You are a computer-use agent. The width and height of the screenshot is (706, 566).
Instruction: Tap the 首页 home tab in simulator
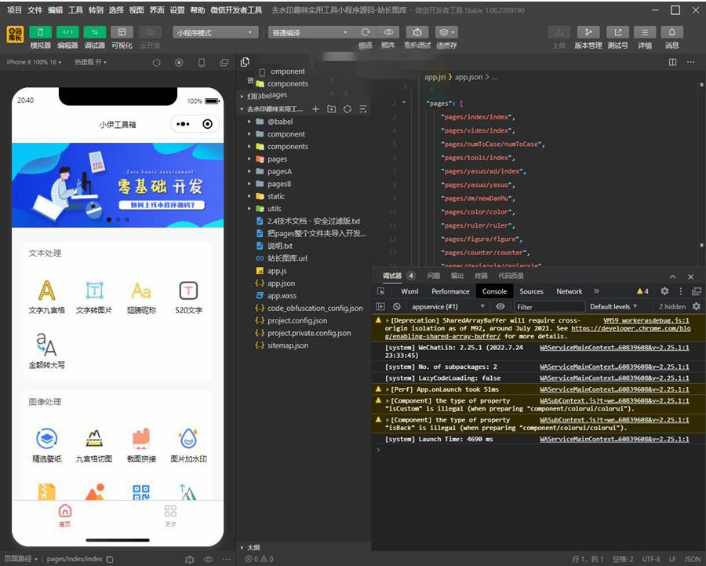[65, 516]
